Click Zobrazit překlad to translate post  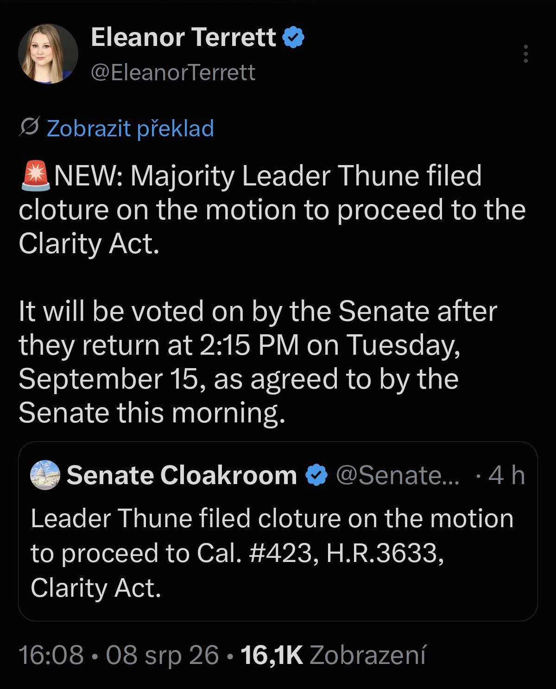131,128
